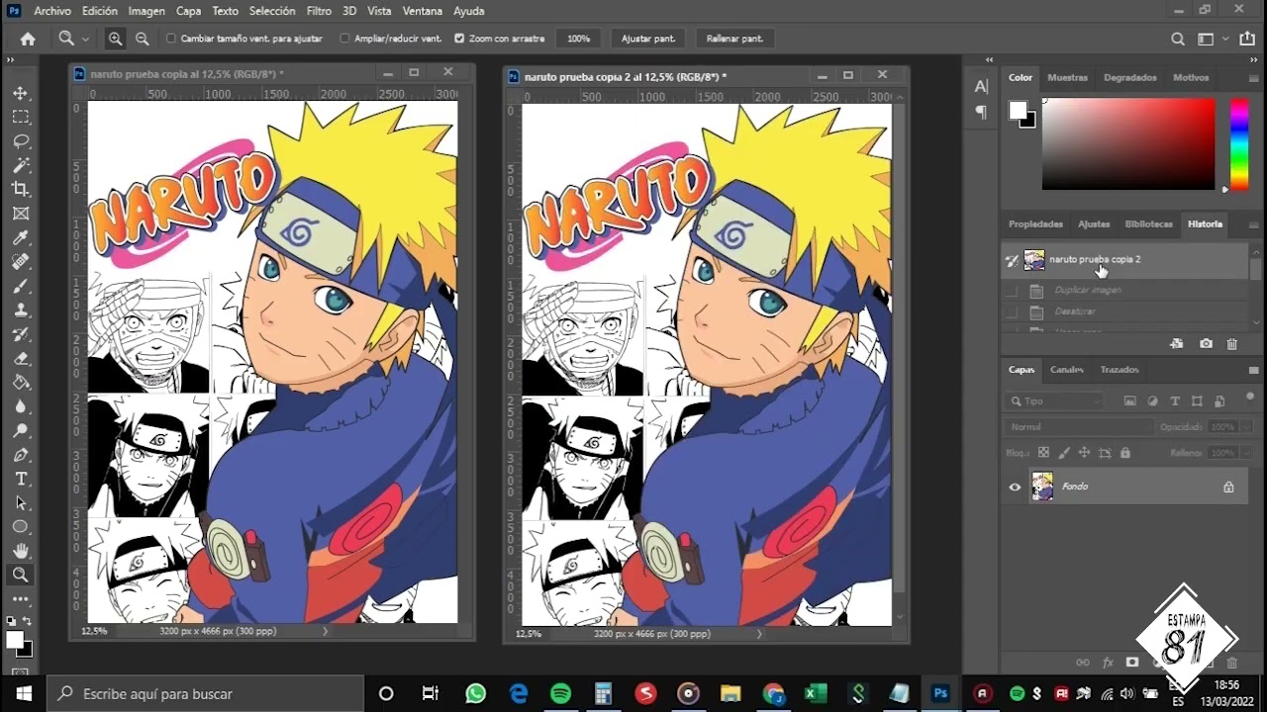Toggle history brush source for 'Desaturar'
The width and height of the screenshot is (1267, 712).
point(1012,311)
